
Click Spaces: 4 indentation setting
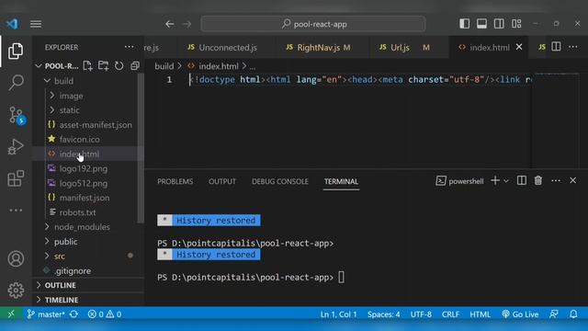click(x=384, y=314)
